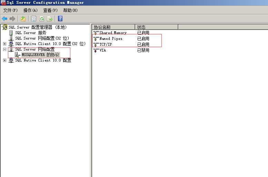Screen dimensions: 268x177
Task: Click the Forward arrow toolbar icon
Action: coord(12,19)
